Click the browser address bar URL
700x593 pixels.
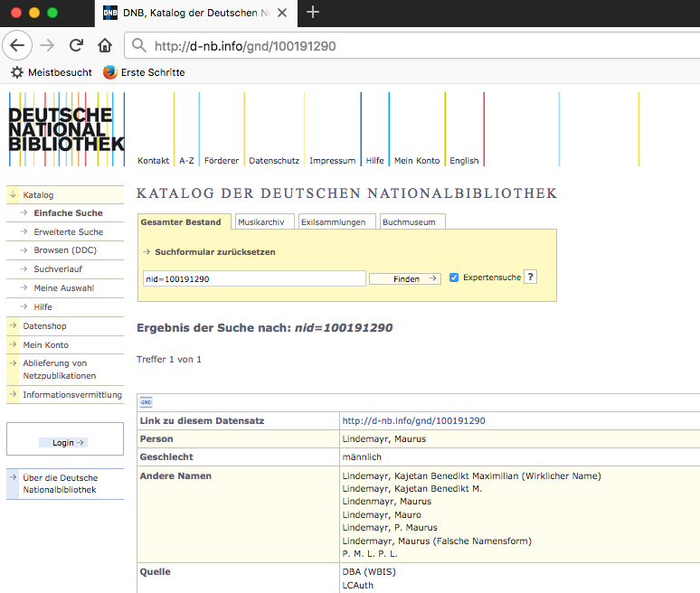pos(245,46)
